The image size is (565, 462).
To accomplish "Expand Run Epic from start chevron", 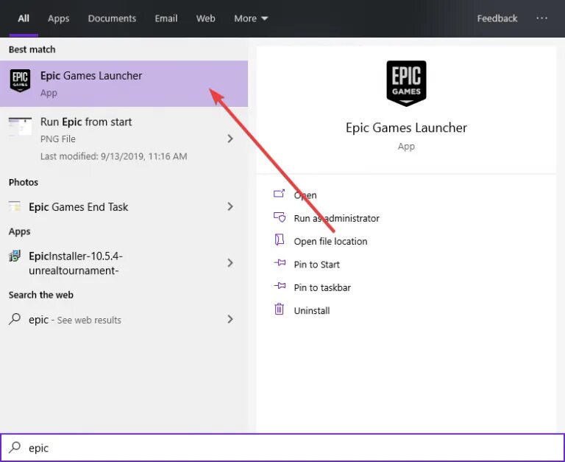I will (230, 139).
